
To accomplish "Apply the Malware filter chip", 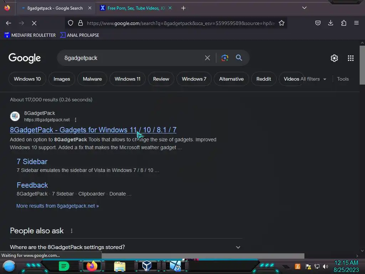I will click(x=92, y=79).
